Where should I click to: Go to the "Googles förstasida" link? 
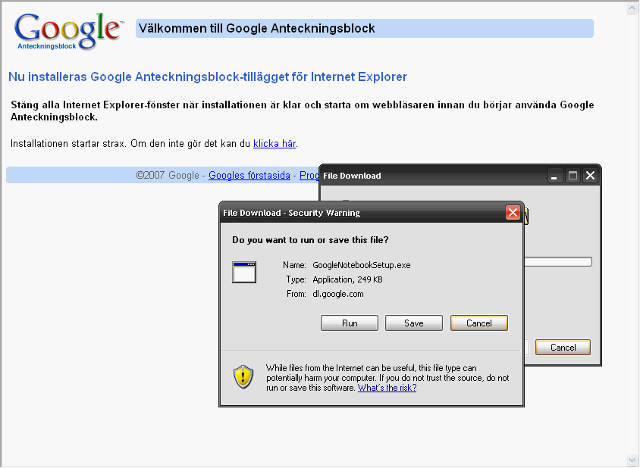point(249,175)
